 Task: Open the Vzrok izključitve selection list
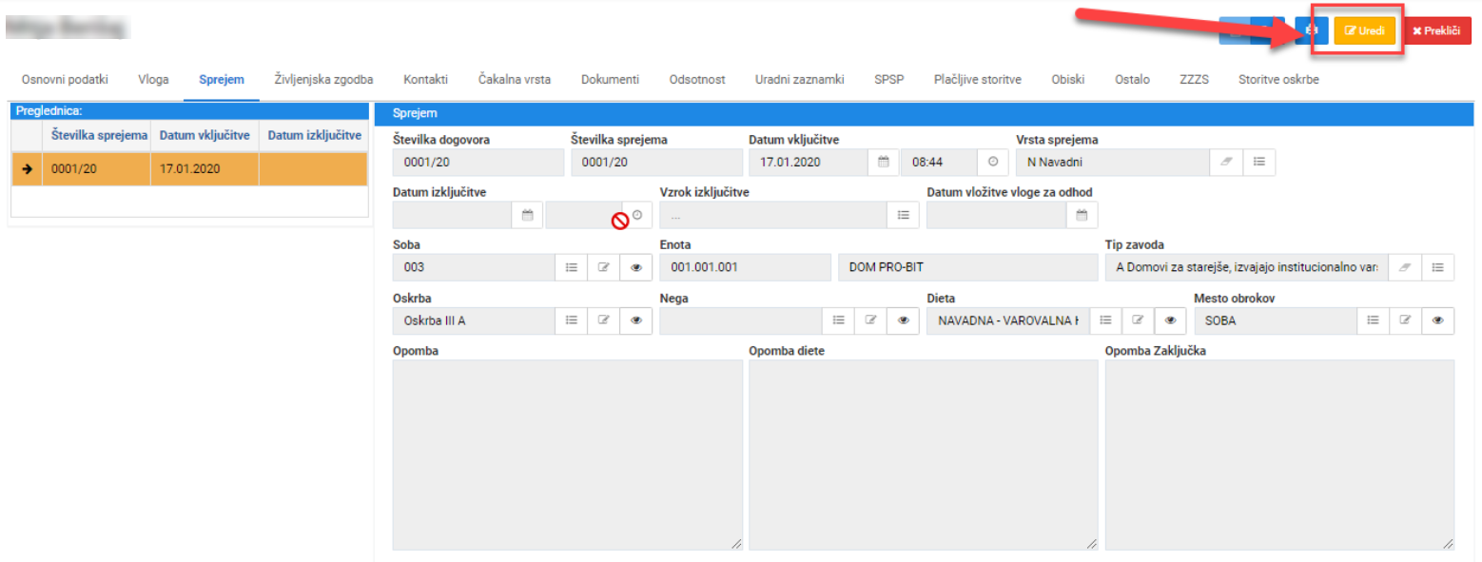tap(903, 215)
